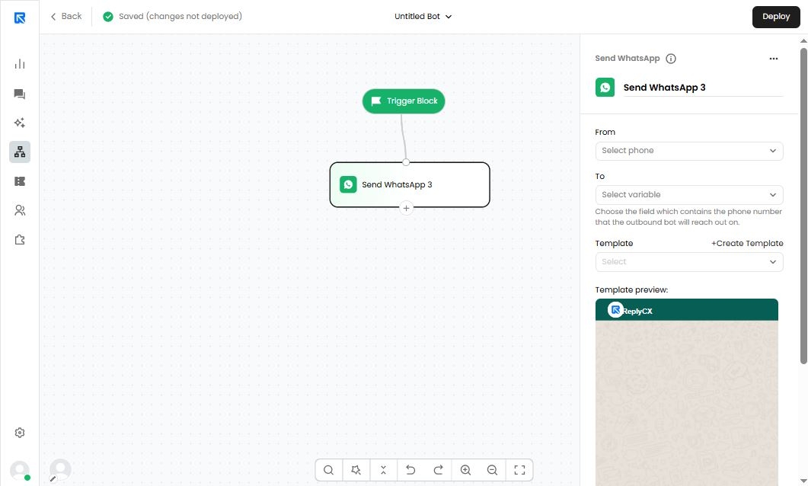Open the integrations puzzle sidebar icon
This screenshot has width=808, height=486.
pos(20,240)
